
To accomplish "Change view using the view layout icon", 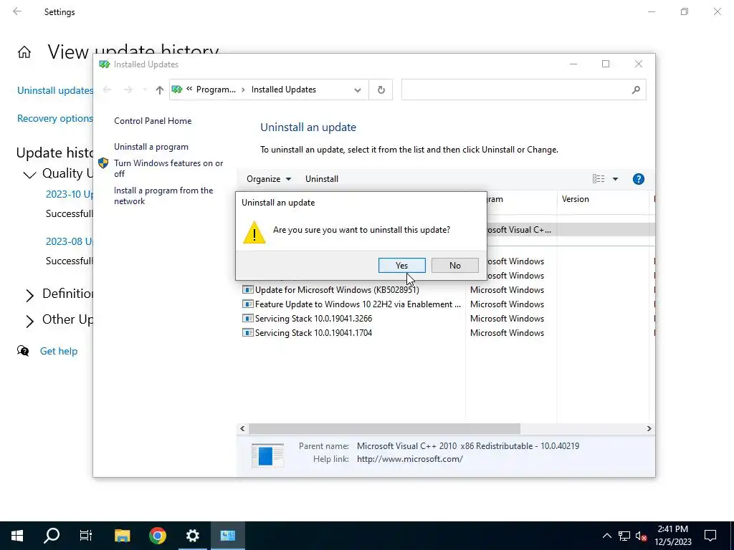I will point(599,178).
